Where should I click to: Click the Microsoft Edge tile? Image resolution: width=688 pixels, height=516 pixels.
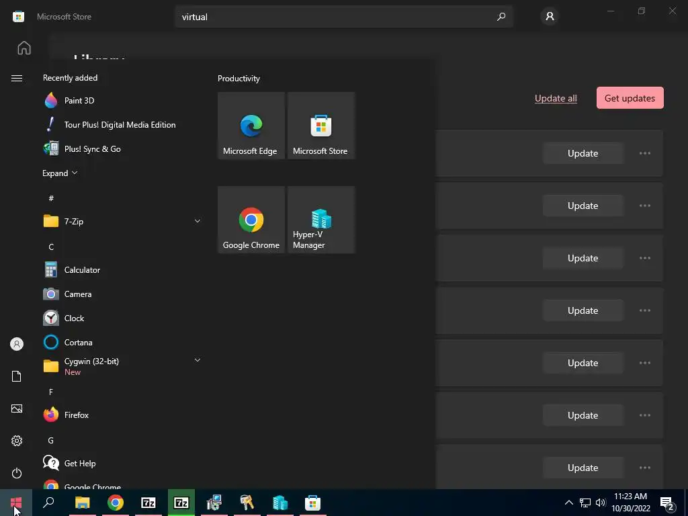coord(251,126)
